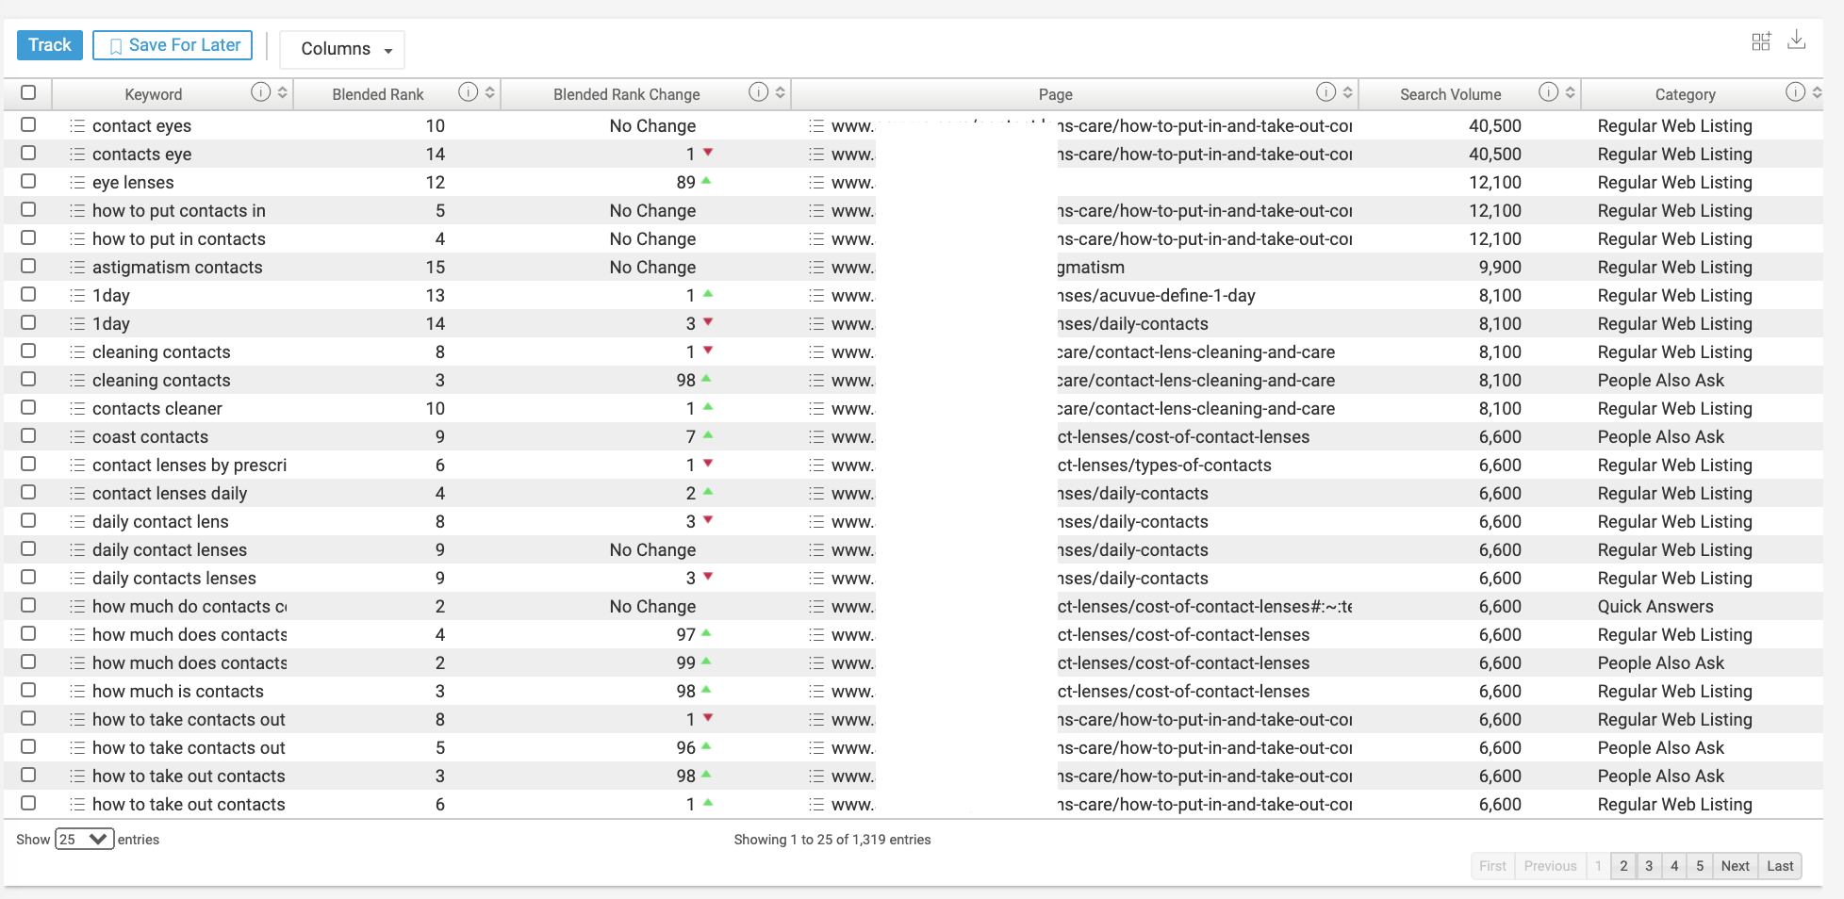The image size is (1844, 899).
Task: Click the info icon on the Page column
Action: pos(1325,91)
